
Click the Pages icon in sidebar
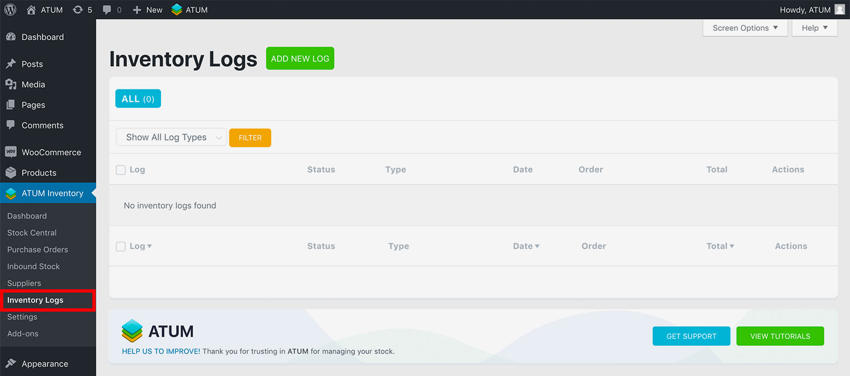click(x=11, y=105)
